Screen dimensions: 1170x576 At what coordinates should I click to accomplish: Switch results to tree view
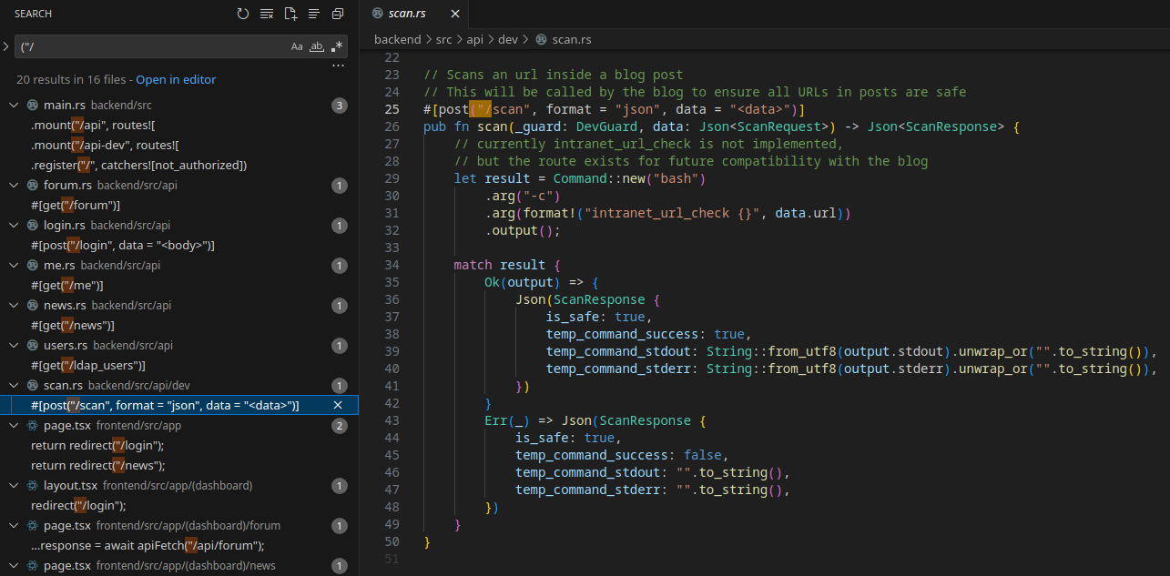(x=314, y=14)
